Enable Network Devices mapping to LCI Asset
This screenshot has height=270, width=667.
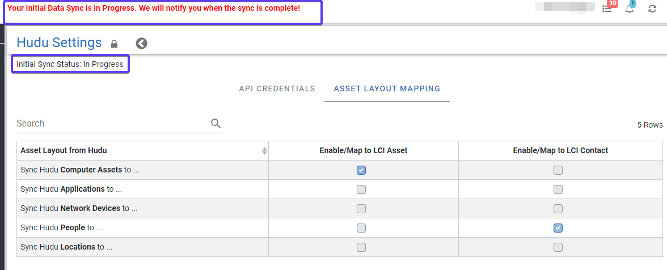361,209
